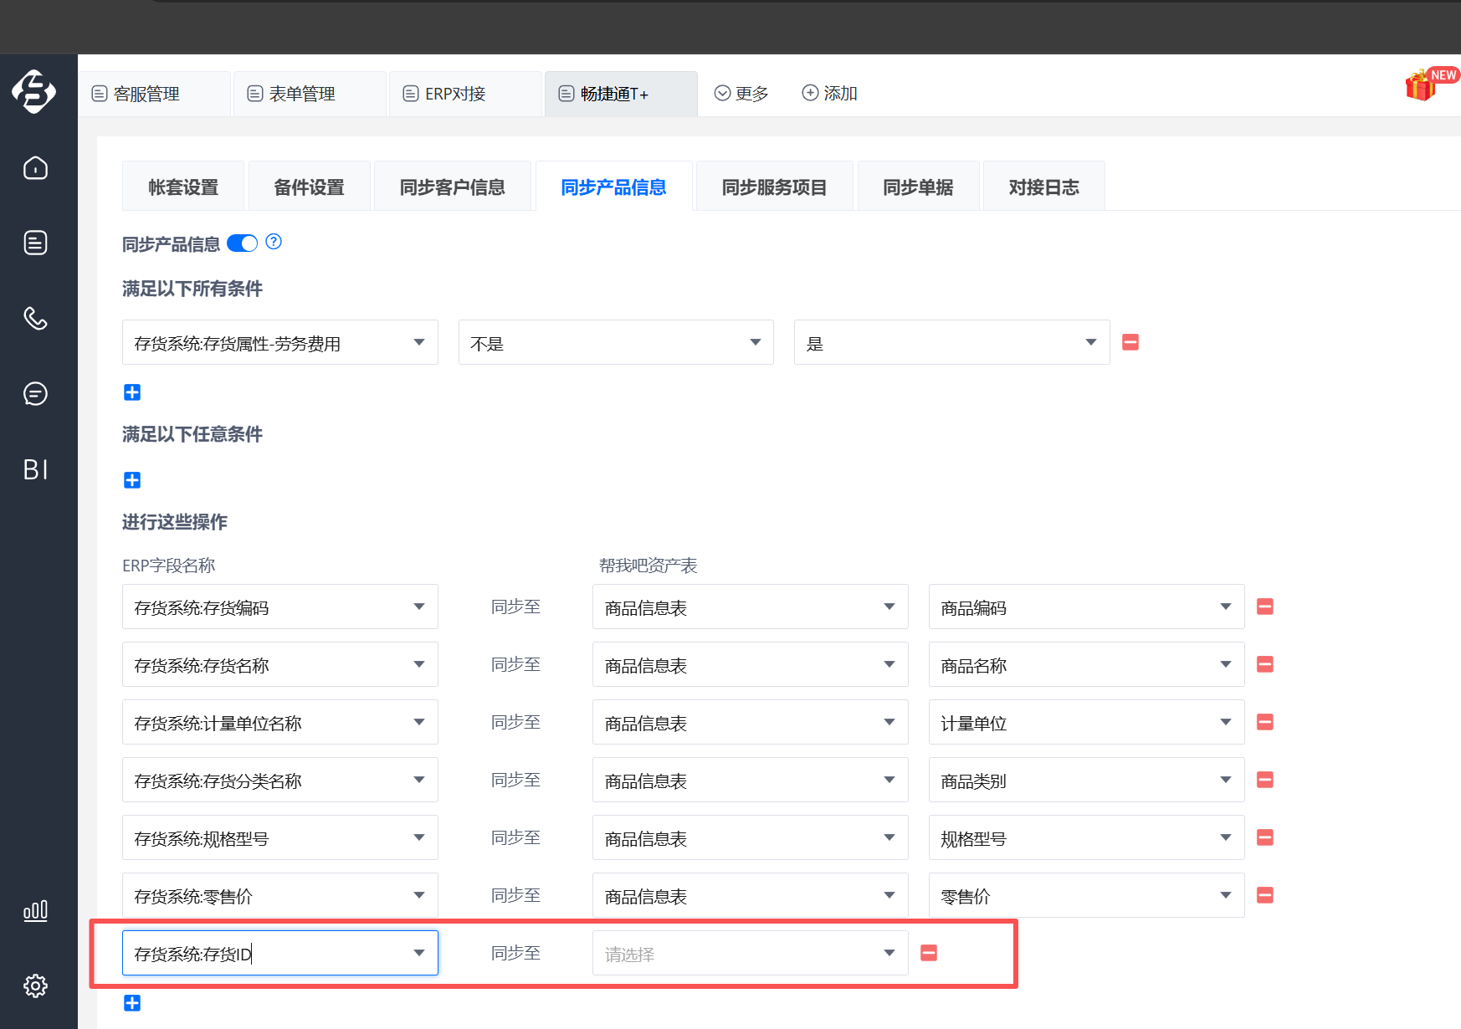Screen dimensions: 1461x1029
Task: Switch to the 同步客户信息 tab
Action: (x=452, y=187)
